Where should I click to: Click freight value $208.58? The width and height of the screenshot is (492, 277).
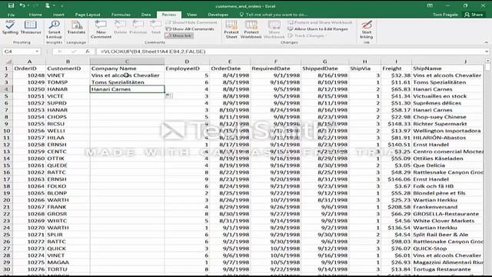[396, 207]
